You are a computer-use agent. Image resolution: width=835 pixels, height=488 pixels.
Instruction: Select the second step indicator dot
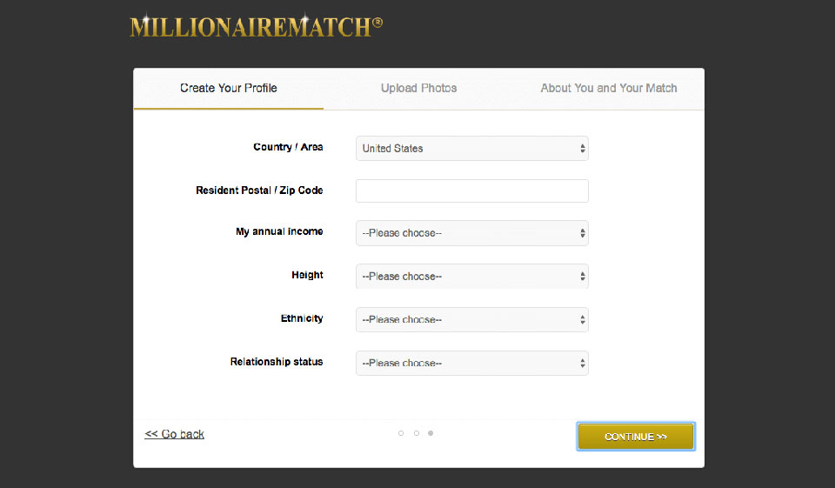click(x=417, y=433)
